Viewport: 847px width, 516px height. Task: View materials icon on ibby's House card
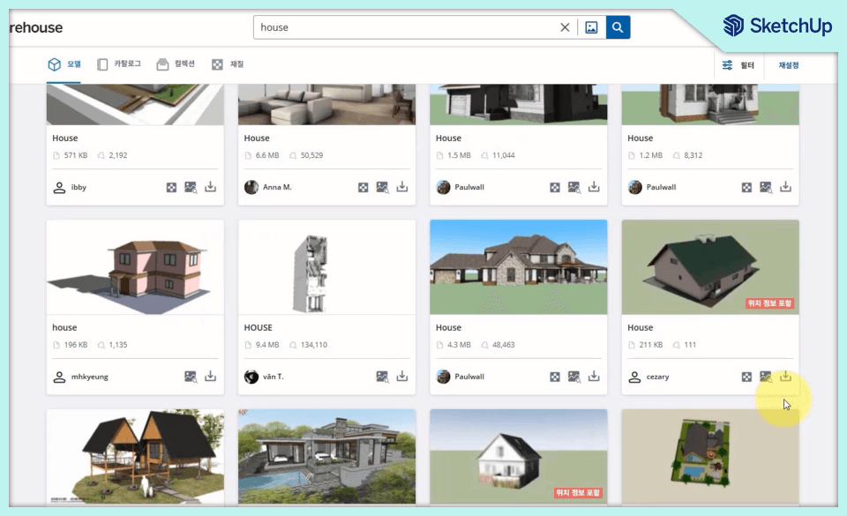pos(171,187)
